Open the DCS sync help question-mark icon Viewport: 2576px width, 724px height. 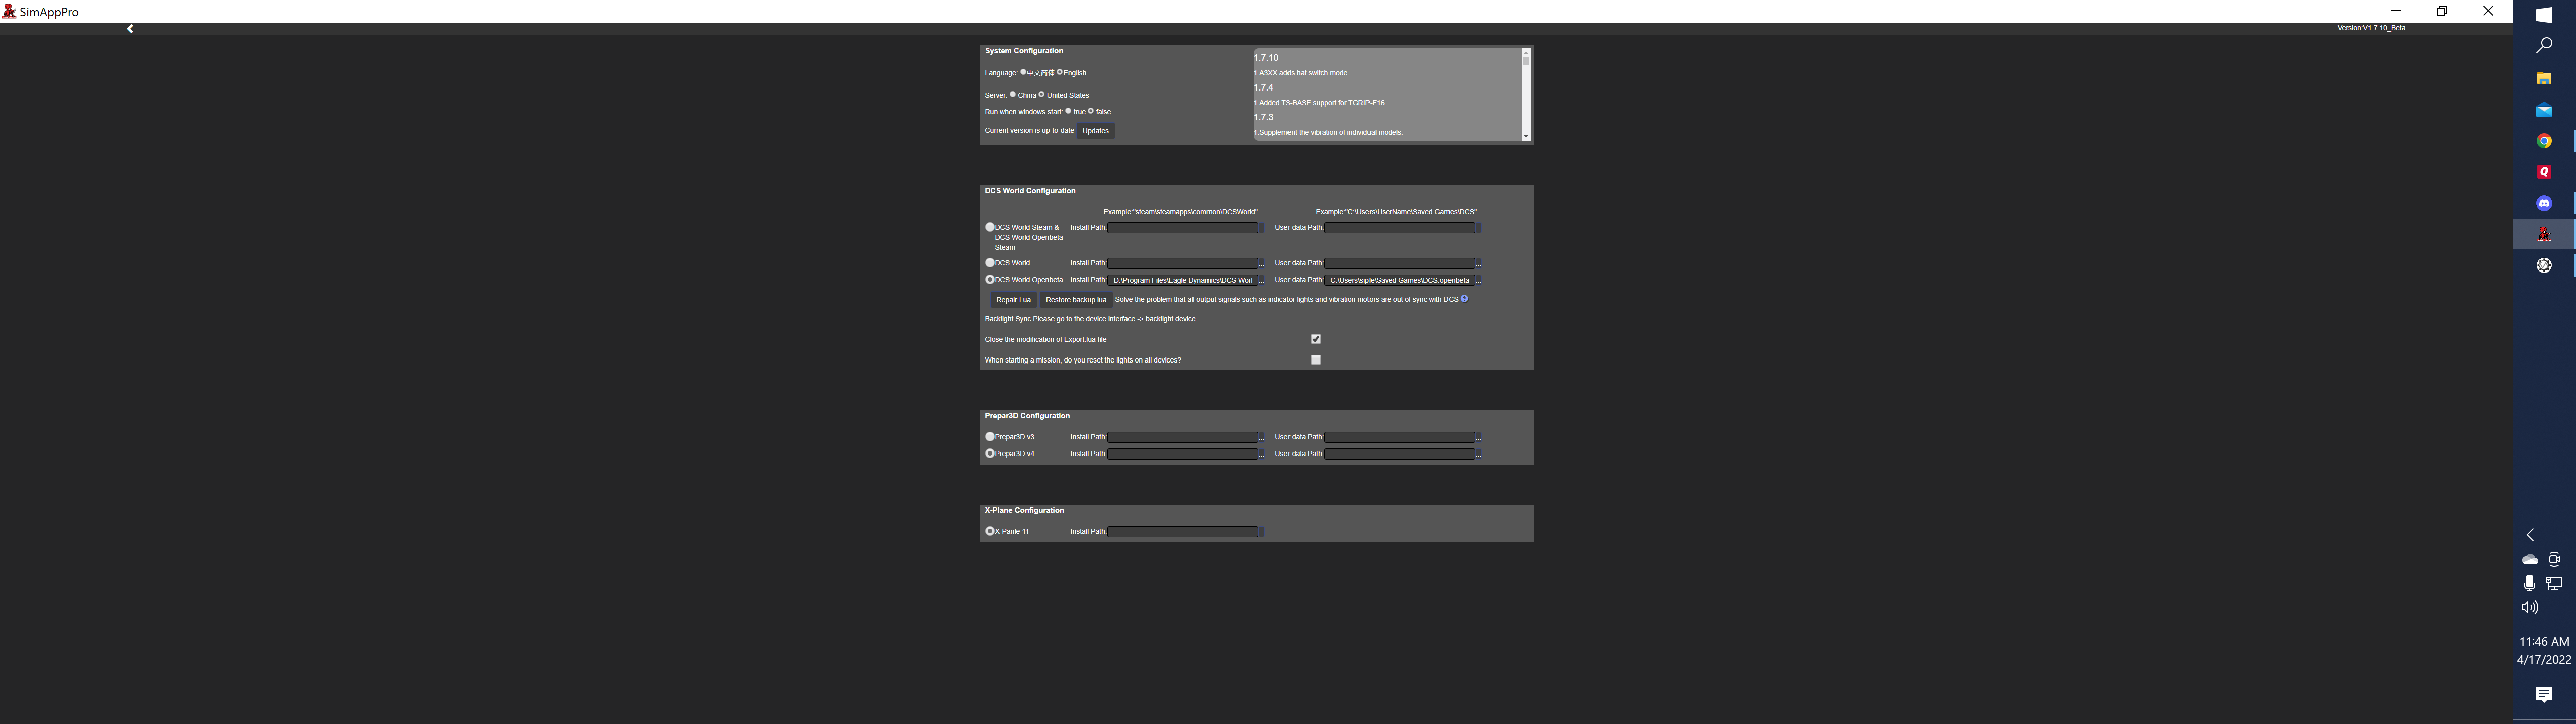point(1464,298)
